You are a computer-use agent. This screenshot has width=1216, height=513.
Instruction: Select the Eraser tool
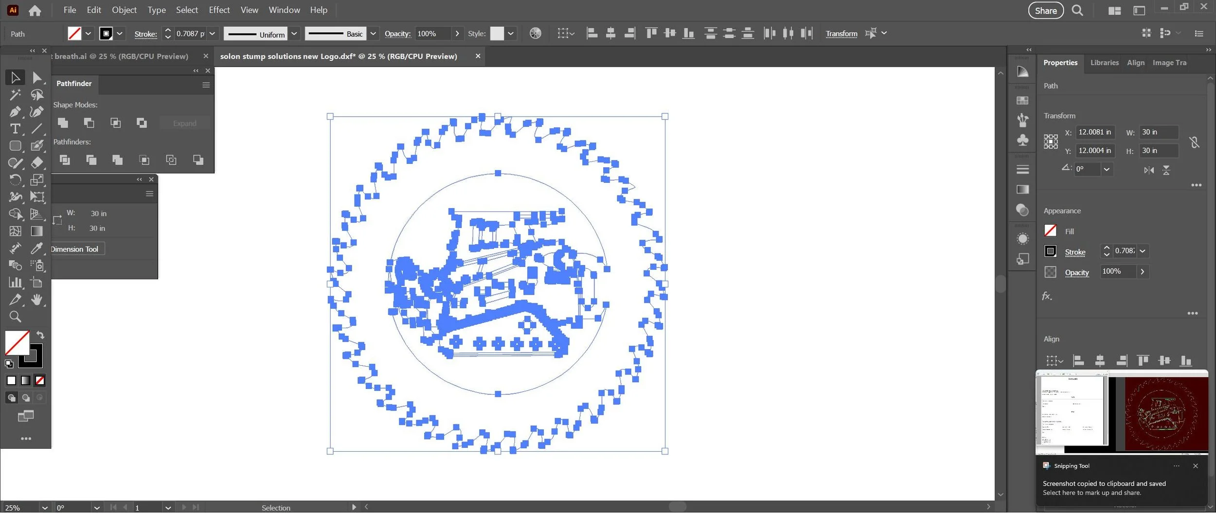click(x=37, y=163)
